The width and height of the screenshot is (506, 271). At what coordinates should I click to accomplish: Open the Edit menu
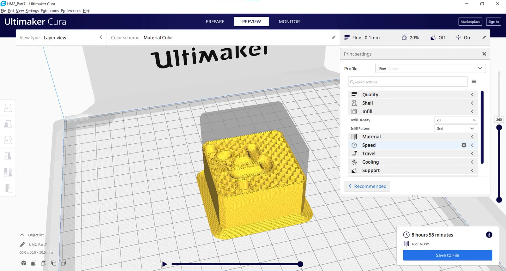(11, 11)
